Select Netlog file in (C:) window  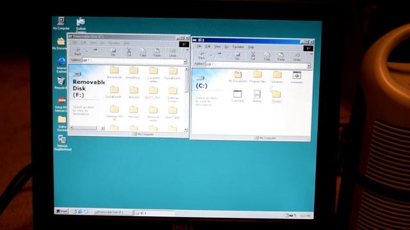(257, 96)
